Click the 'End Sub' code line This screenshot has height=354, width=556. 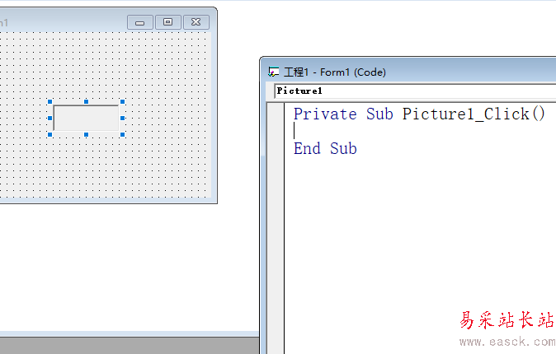[x=325, y=149]
